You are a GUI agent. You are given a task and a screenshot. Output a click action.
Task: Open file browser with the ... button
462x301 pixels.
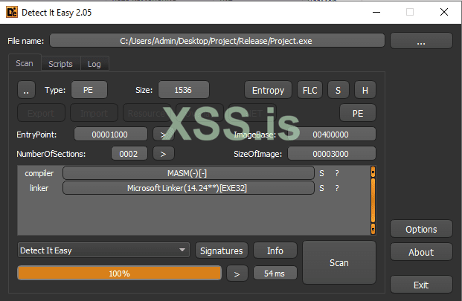click(x=421, y=41)
